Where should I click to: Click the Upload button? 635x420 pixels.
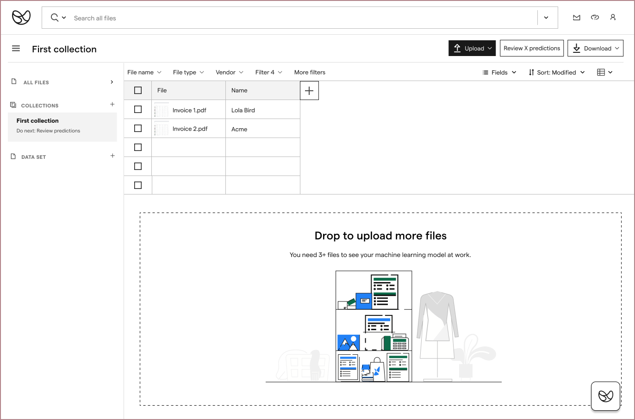tap(472, 48)
